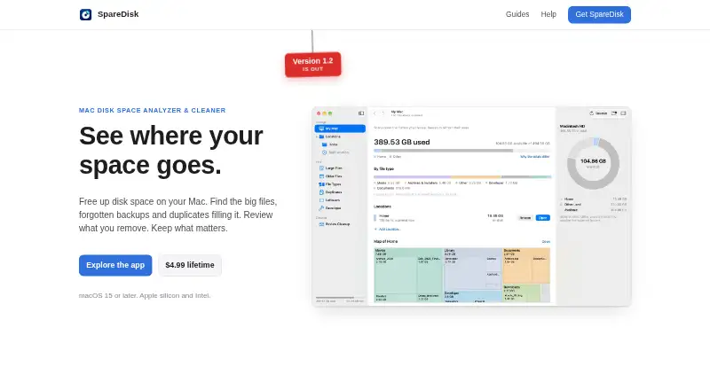
Task: Open the Help page
Action: coord(548,14)
